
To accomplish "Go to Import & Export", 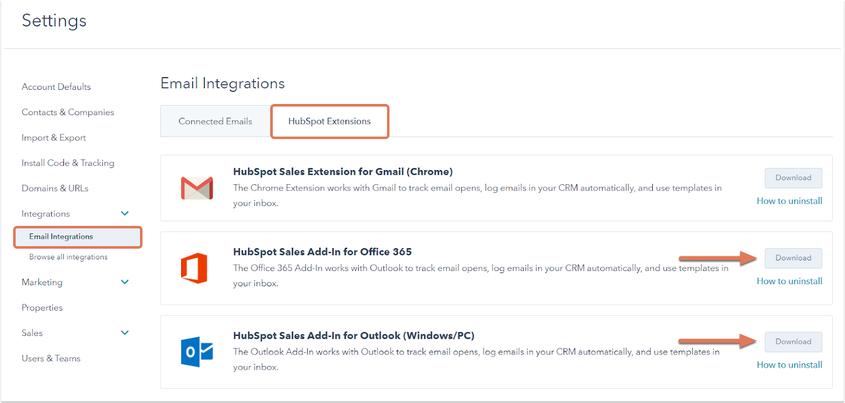I will pos(54,137).
